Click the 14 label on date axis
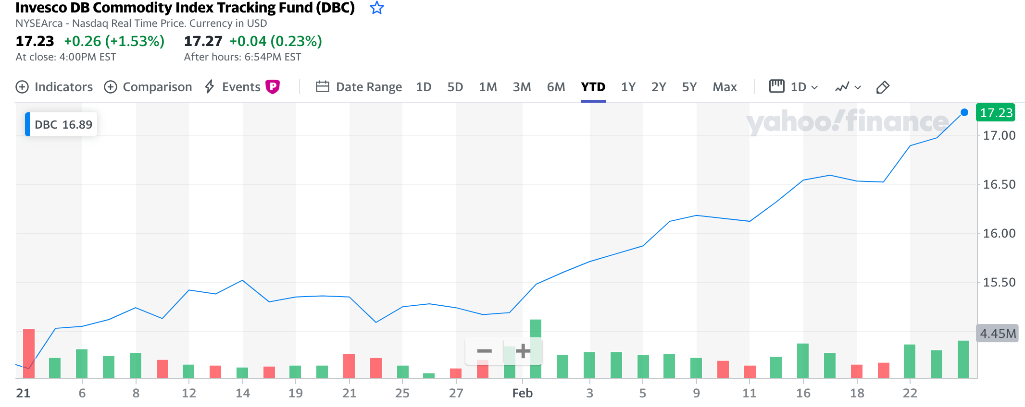 tap(242, 393)
